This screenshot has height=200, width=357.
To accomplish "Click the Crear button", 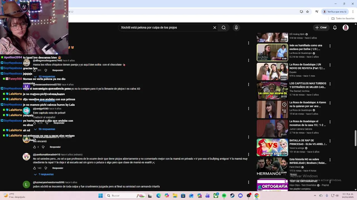I will point(321,27).
